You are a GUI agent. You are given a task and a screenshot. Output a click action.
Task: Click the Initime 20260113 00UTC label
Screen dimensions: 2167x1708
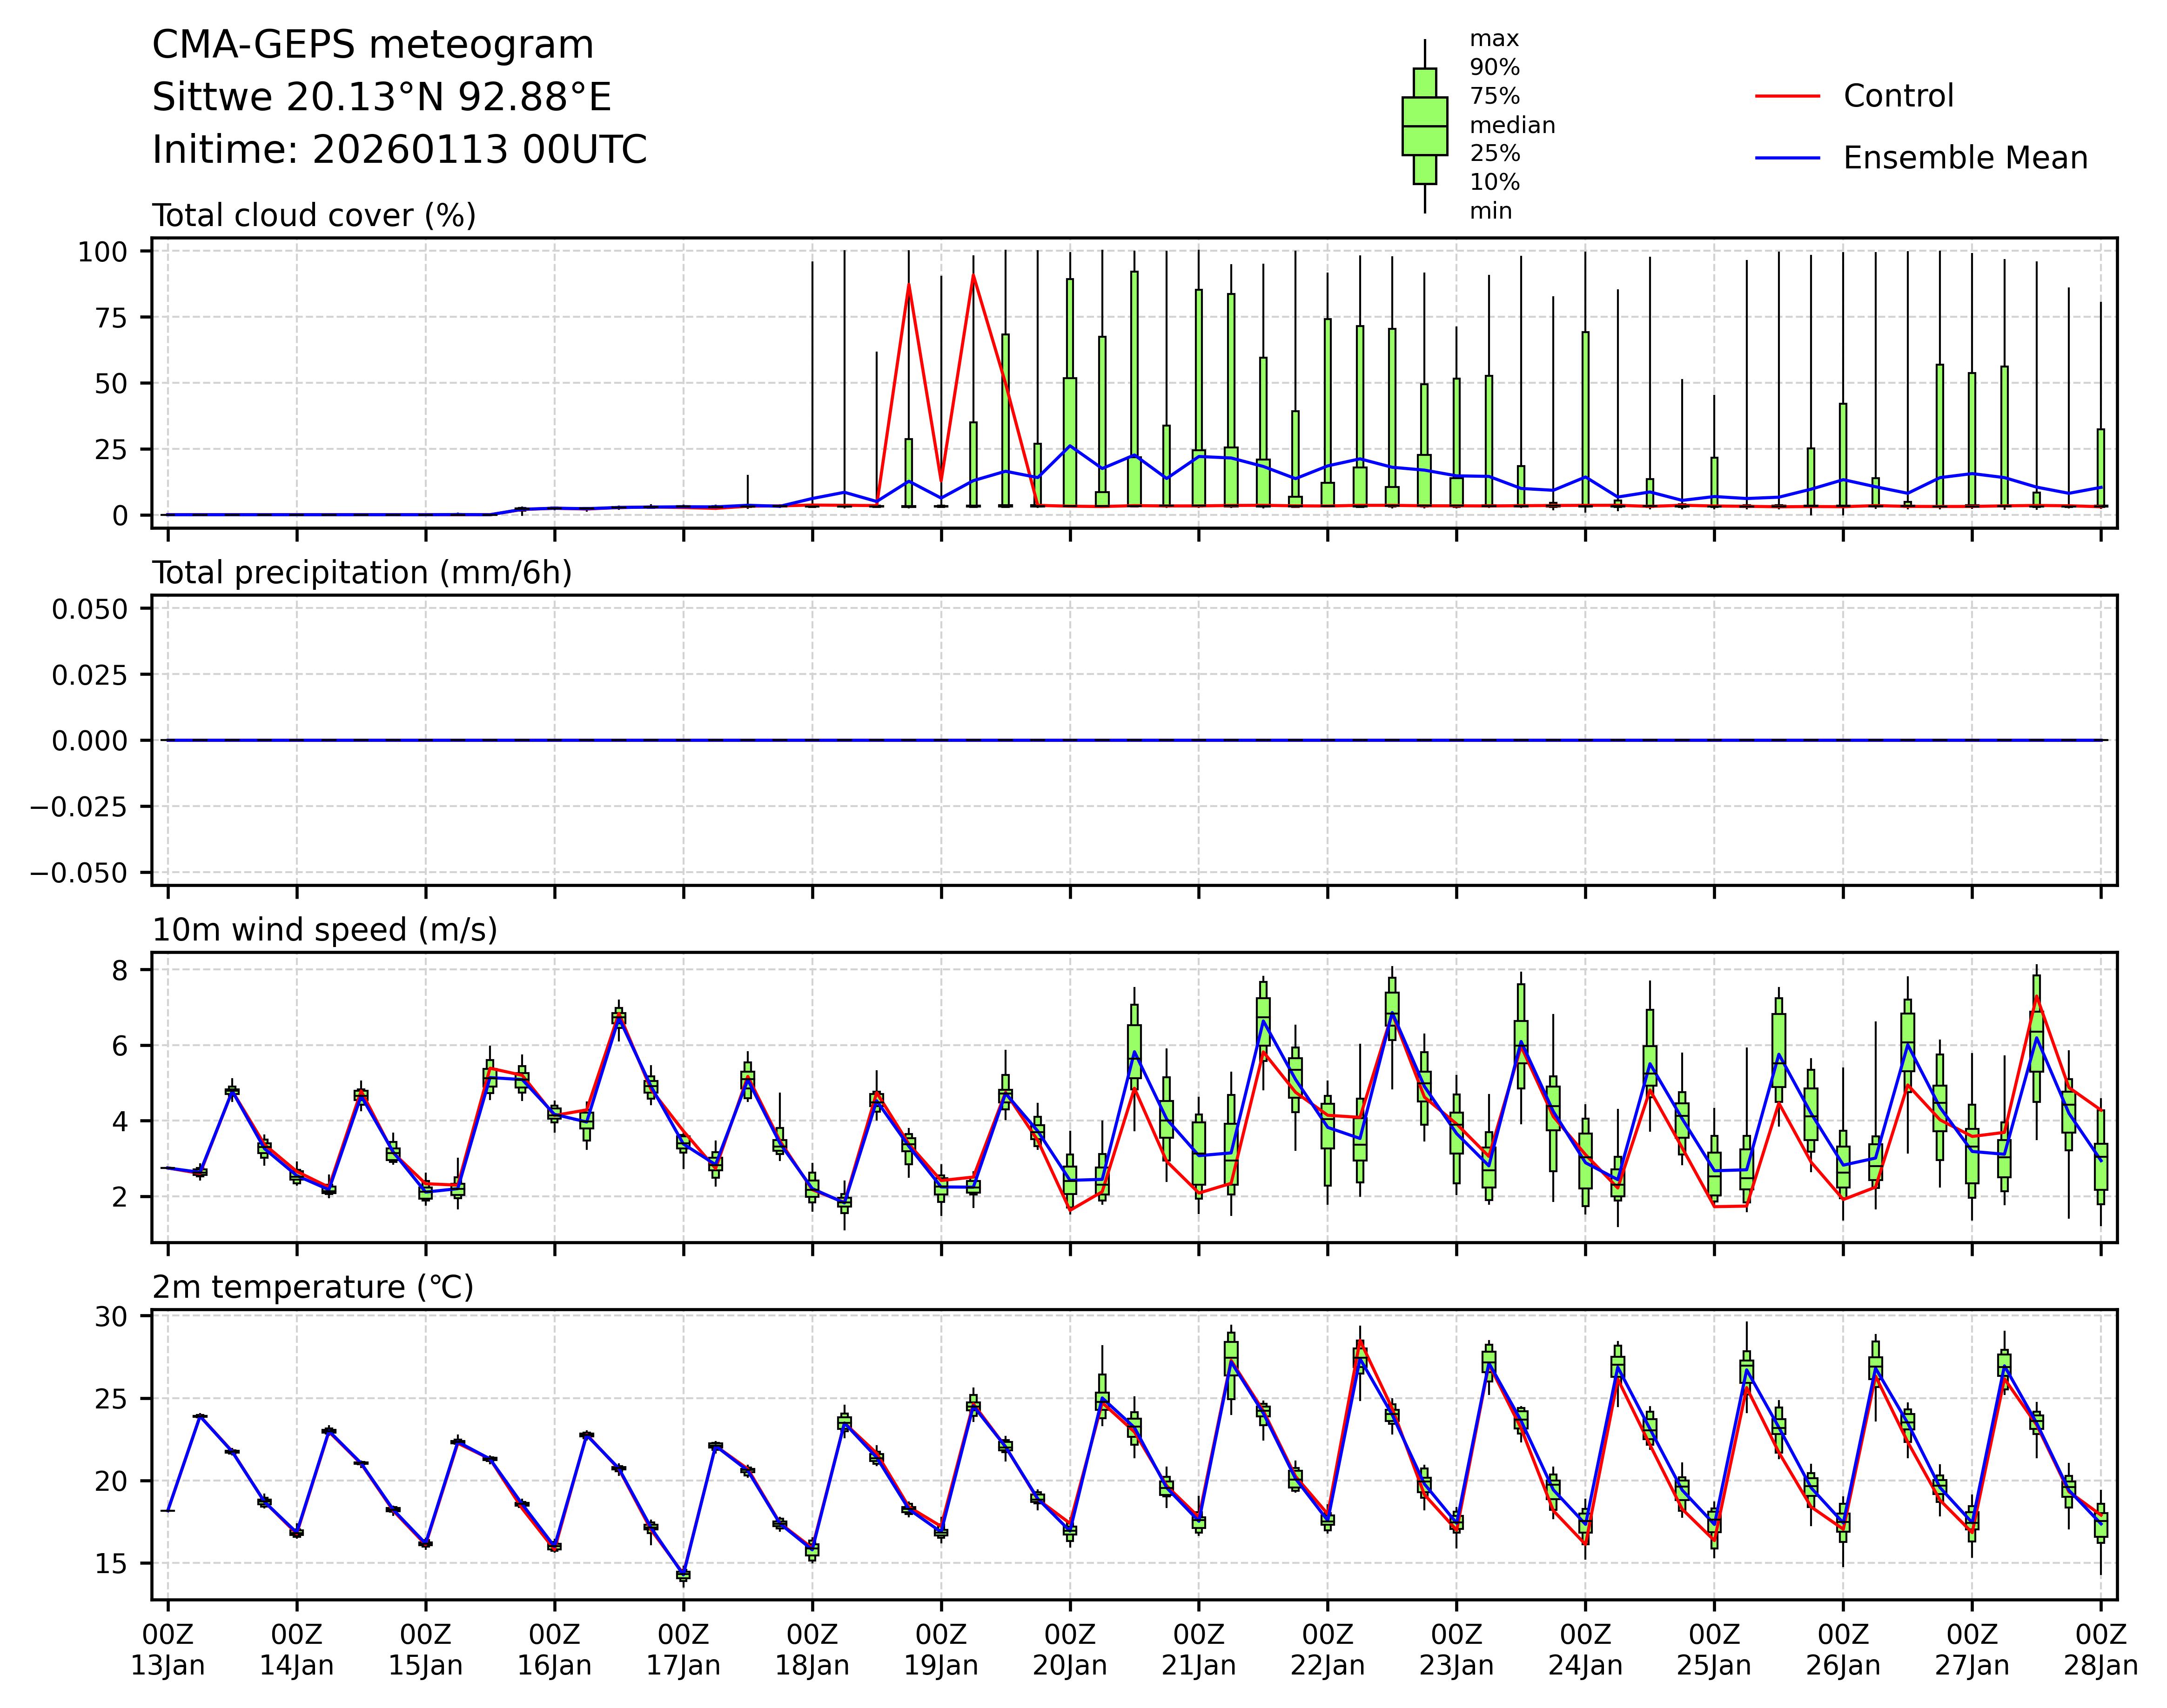tap(399, 150)
